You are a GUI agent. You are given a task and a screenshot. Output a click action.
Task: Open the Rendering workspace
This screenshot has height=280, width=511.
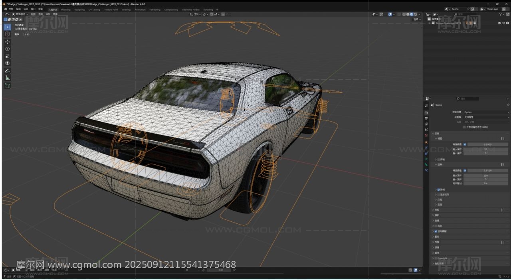[x=155, y=10]
